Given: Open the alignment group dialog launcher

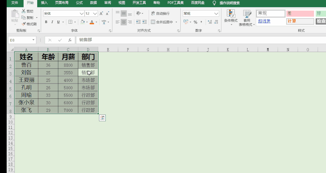Looking at the screenshot, I should (x=178, y=31).
